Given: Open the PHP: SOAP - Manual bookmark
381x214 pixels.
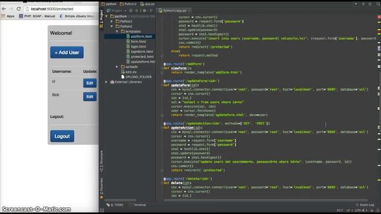Looking at the screenshot, I should click(37, 16).
